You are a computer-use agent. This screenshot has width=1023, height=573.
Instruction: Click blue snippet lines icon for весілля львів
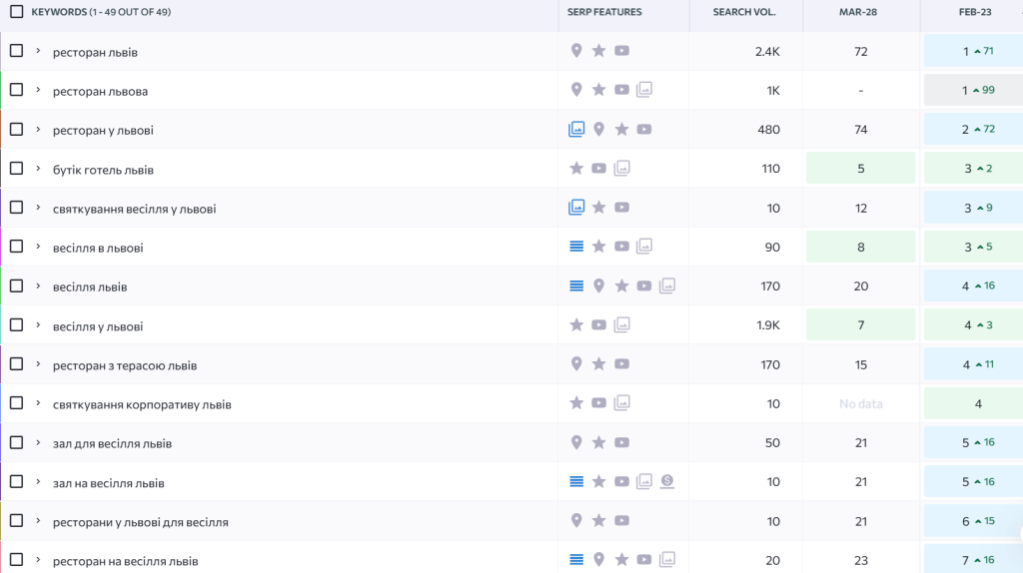click(x=576, y=286)
